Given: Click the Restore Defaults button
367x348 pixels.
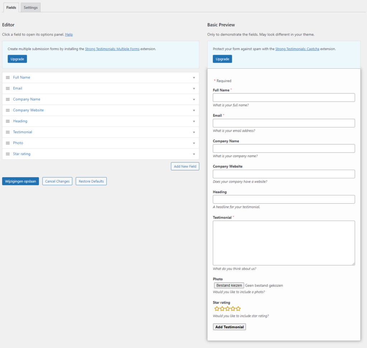Looking at the screenshot, I should tap(91, 181).
